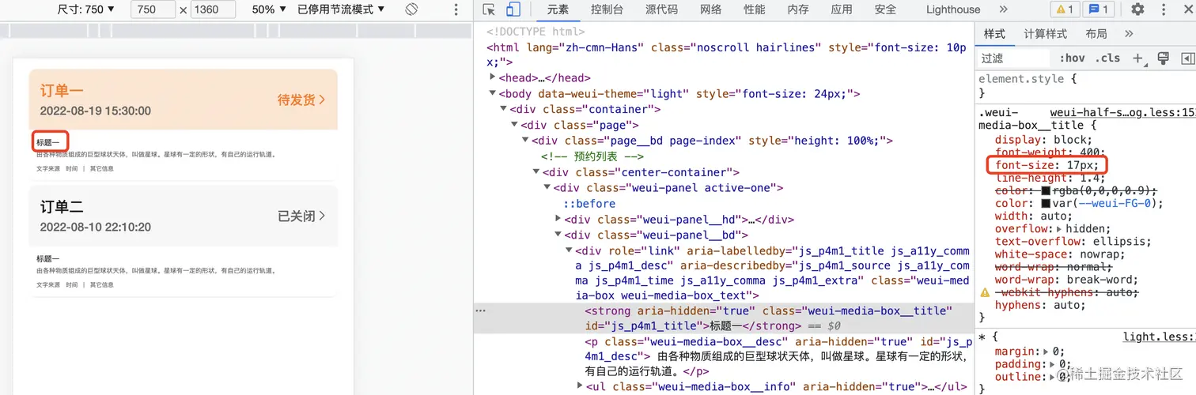This screenshot has width=1196, height=395.
Task: Open the light.less source link
Action: click(1160, 337)
